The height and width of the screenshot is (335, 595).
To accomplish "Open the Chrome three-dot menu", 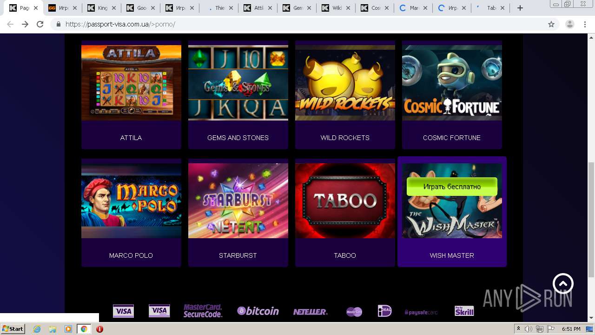I will click(585, 24).
